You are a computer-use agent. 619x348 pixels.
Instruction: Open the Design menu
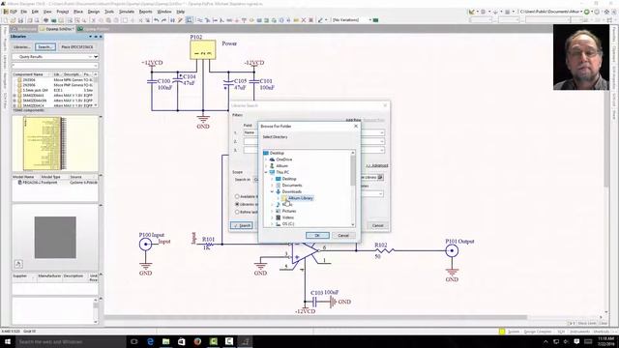click(x=94, y=12)
